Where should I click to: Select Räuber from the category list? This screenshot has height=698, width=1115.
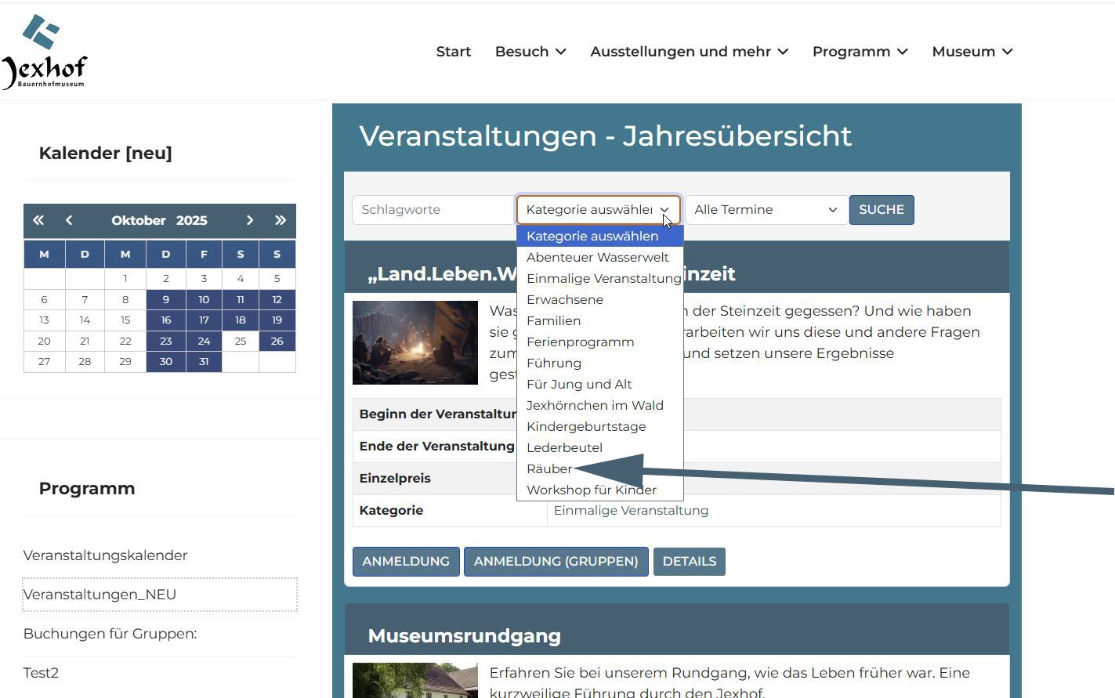point(548,469)
